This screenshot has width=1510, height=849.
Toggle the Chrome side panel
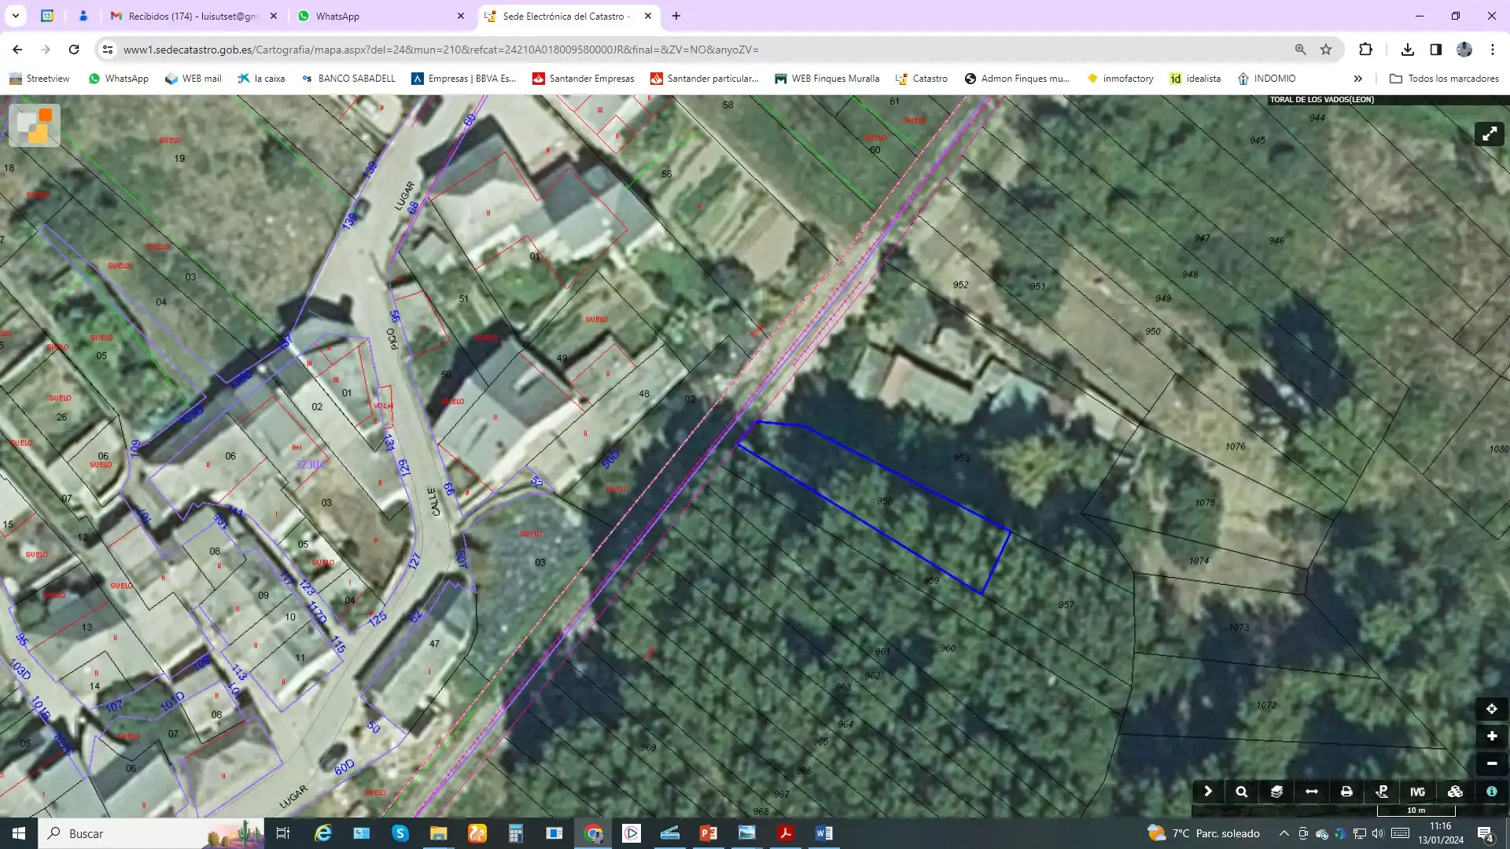(x=1436, y=50)
